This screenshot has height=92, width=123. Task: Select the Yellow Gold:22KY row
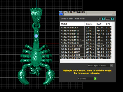(x=86, y=43)
